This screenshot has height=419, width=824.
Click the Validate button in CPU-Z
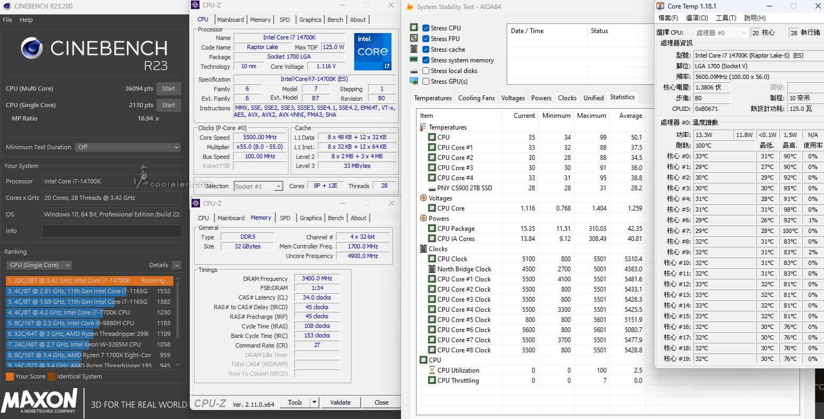(x=340, y=402)
